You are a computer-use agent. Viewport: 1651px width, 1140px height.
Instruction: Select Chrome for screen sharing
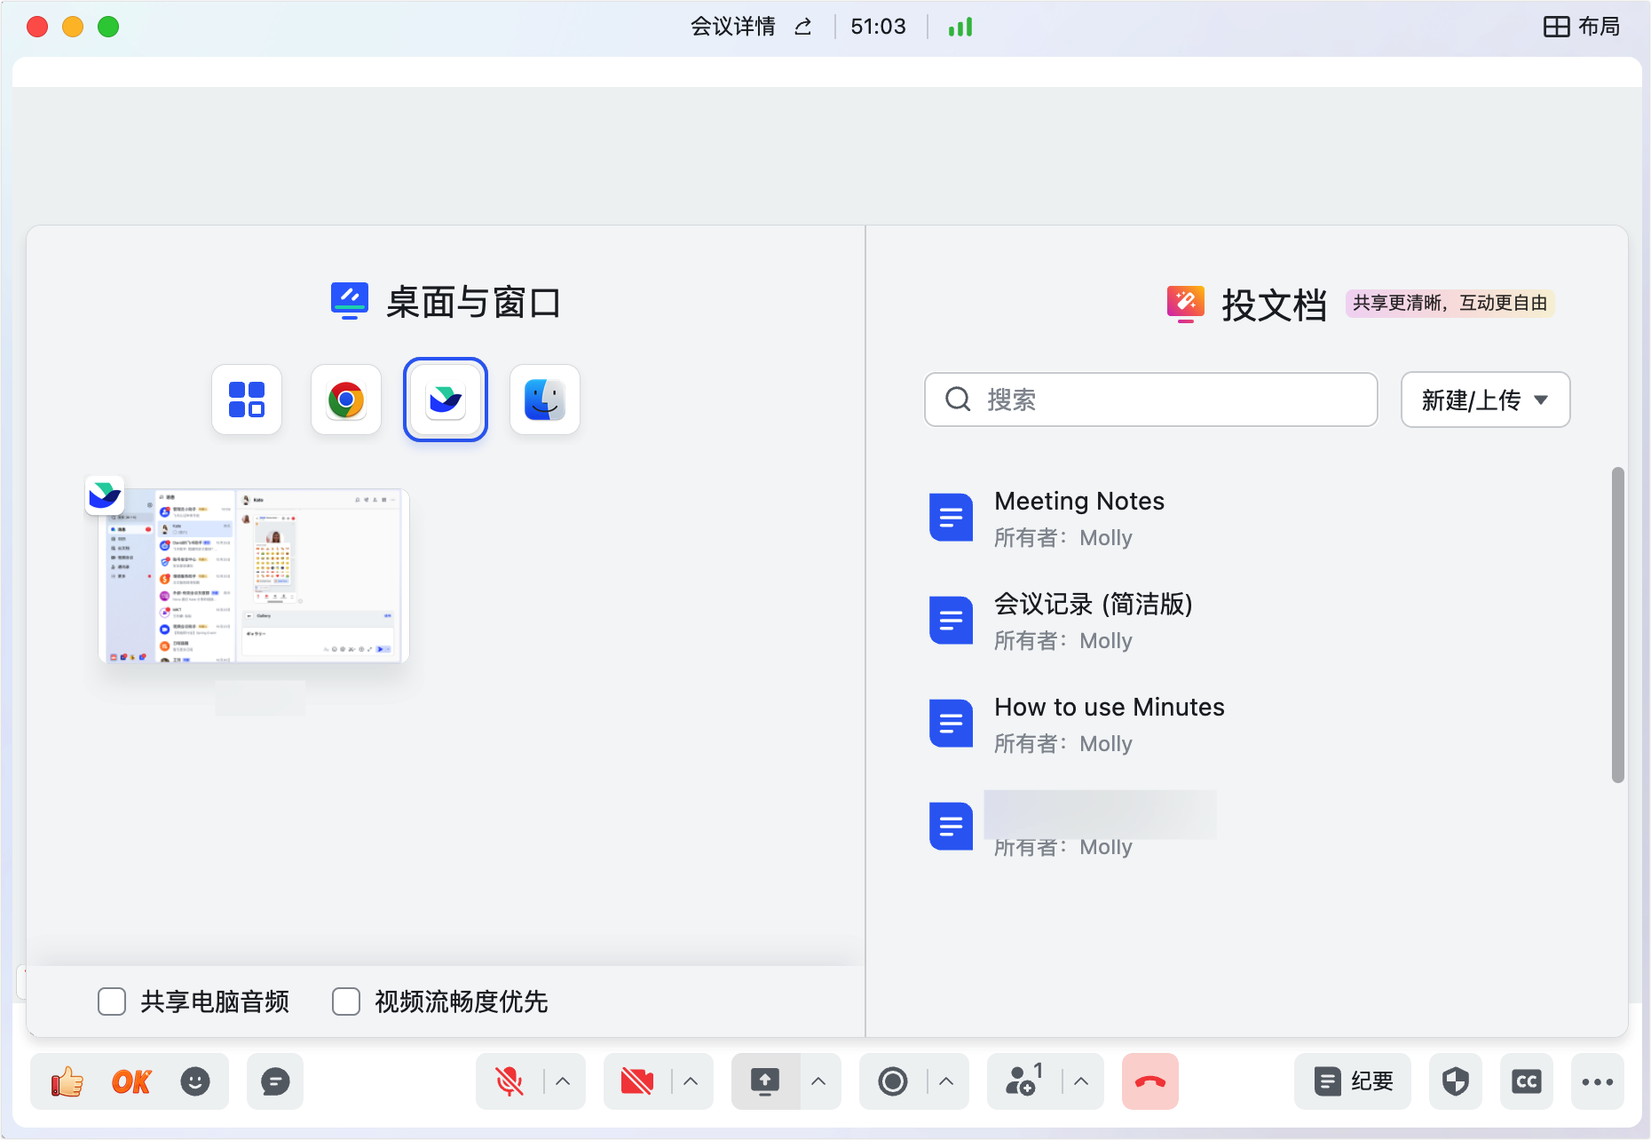point(345,400)
